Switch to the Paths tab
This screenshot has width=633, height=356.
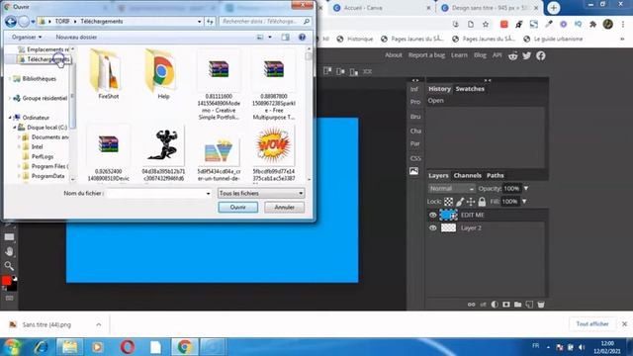coord(495,175)
